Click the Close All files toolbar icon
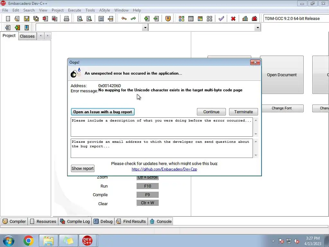This screenshot has height=247, width=329. point(55,18)
